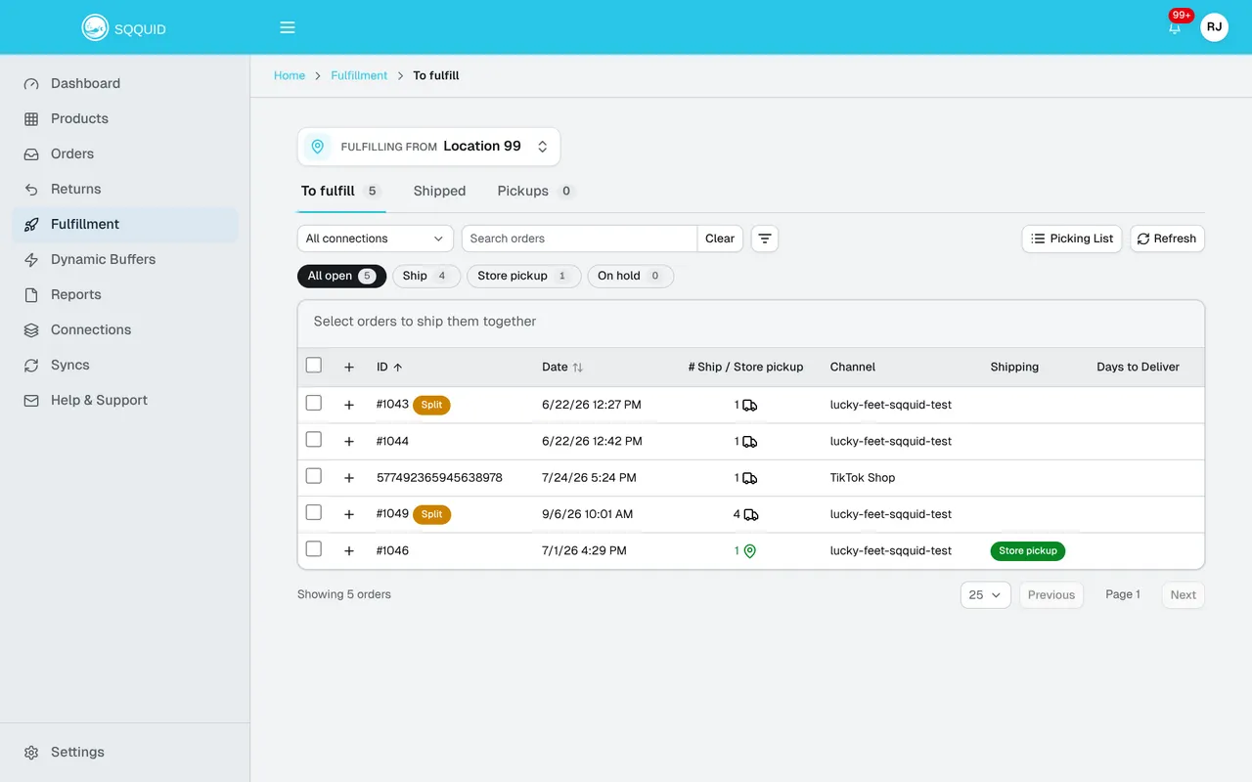
Task: Go to Home breadcrumb link
Action: point(290,75)
